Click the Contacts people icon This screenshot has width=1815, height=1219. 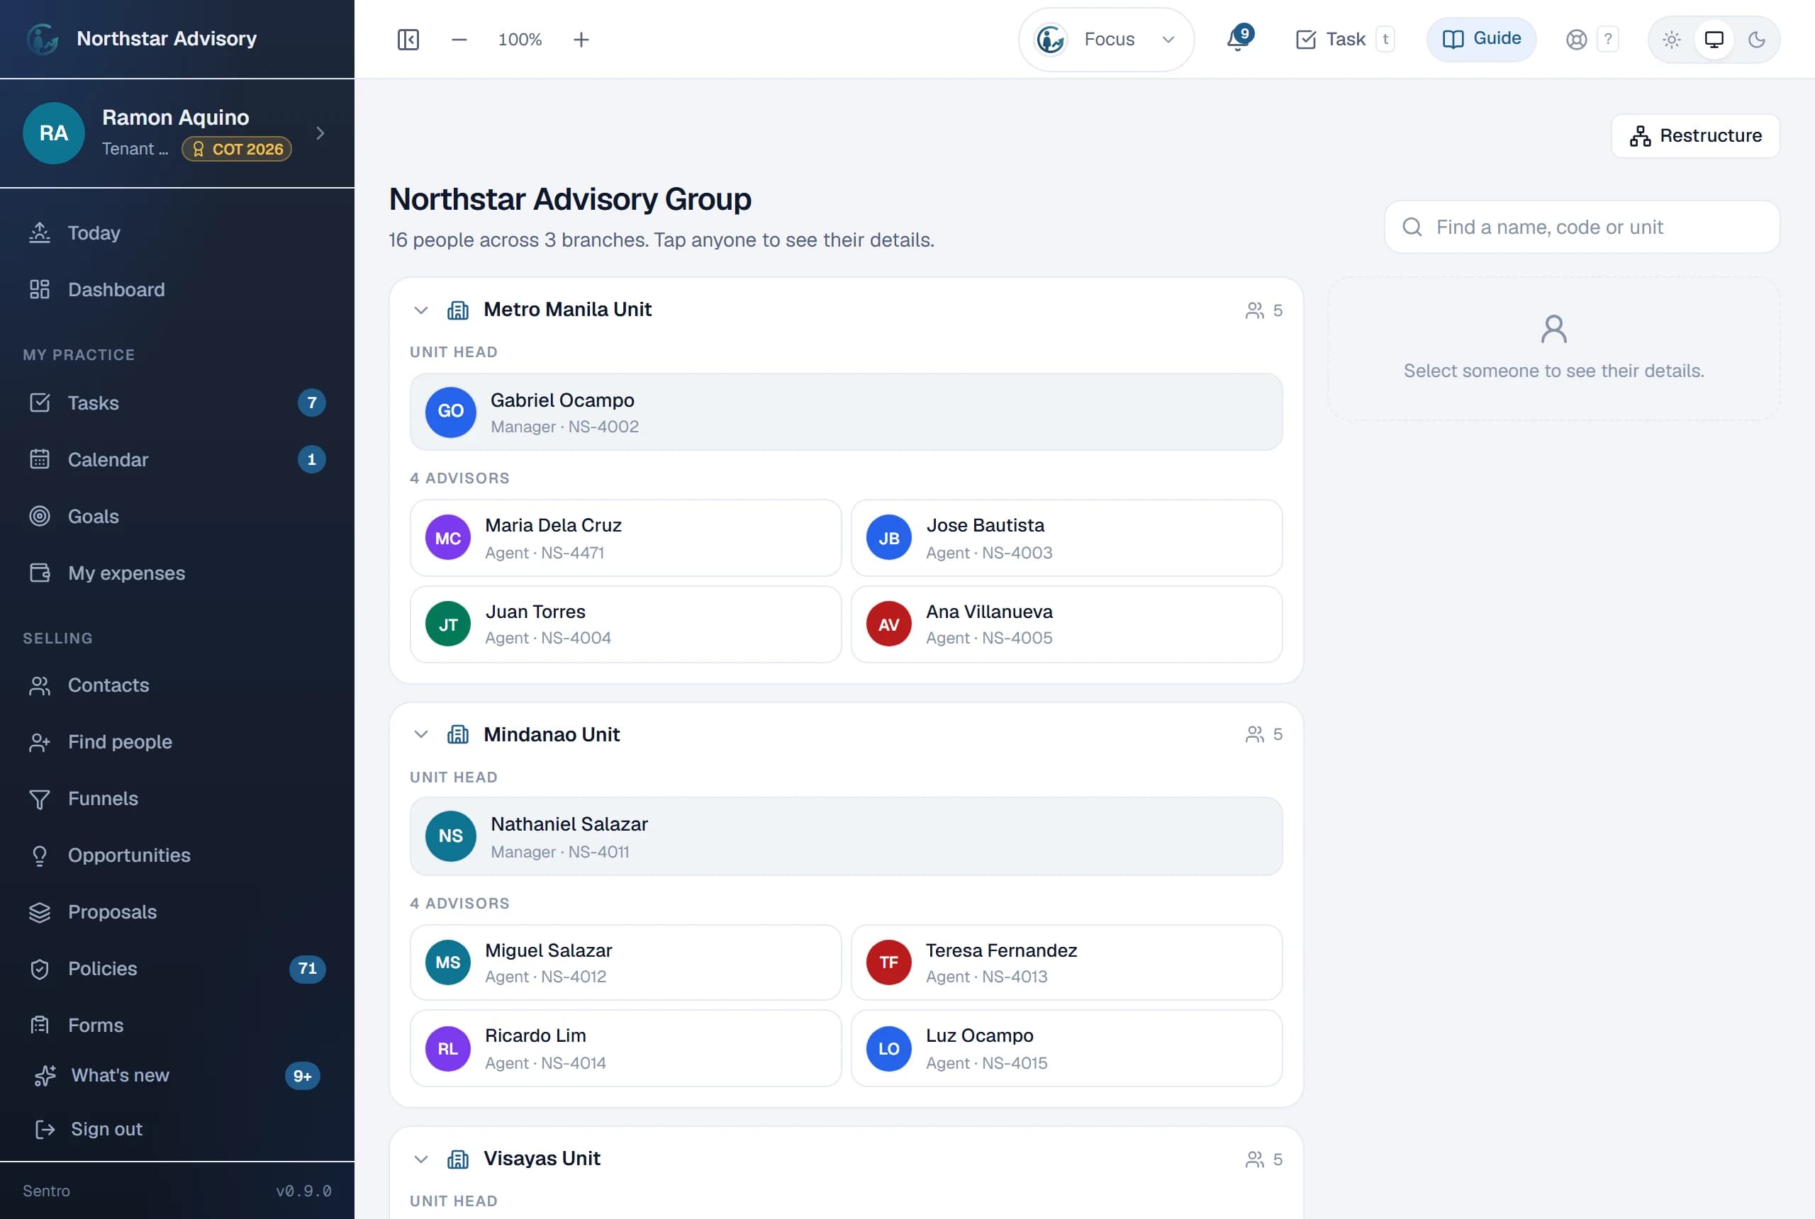pos(40,686)
